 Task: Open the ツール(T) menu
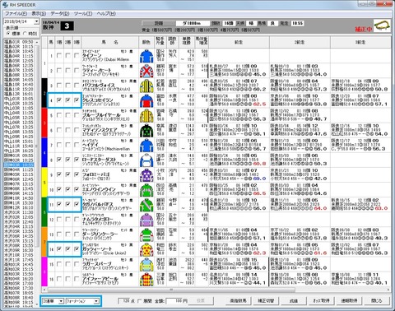[83, 13]
